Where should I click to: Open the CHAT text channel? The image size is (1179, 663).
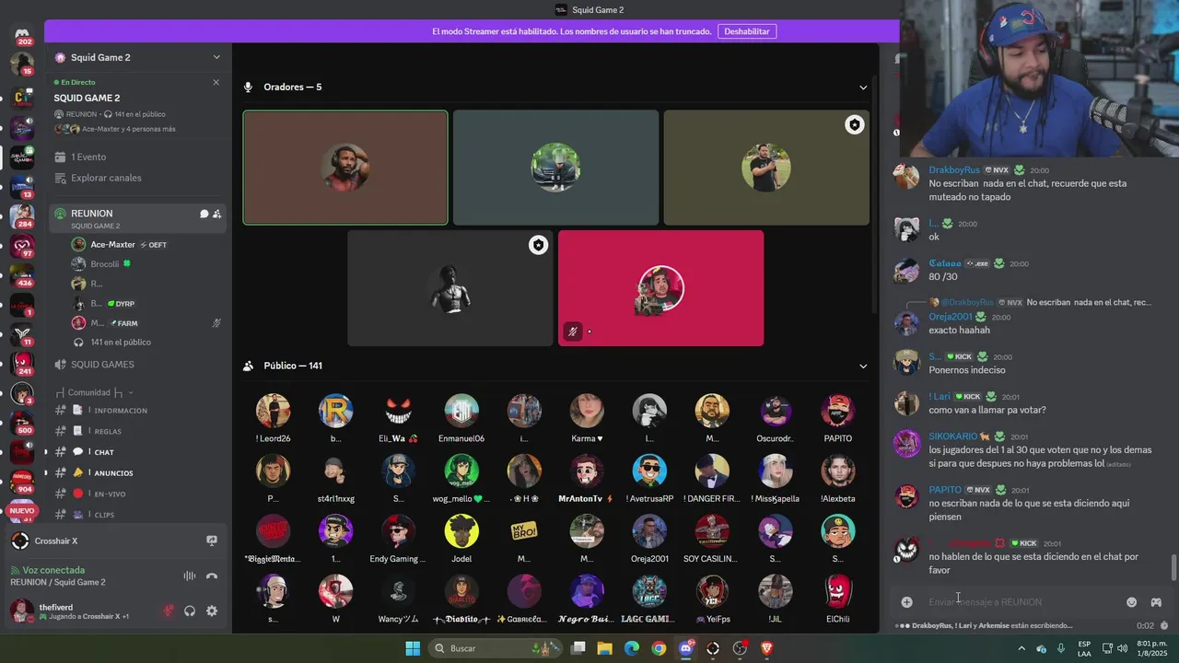click(104, 452)
